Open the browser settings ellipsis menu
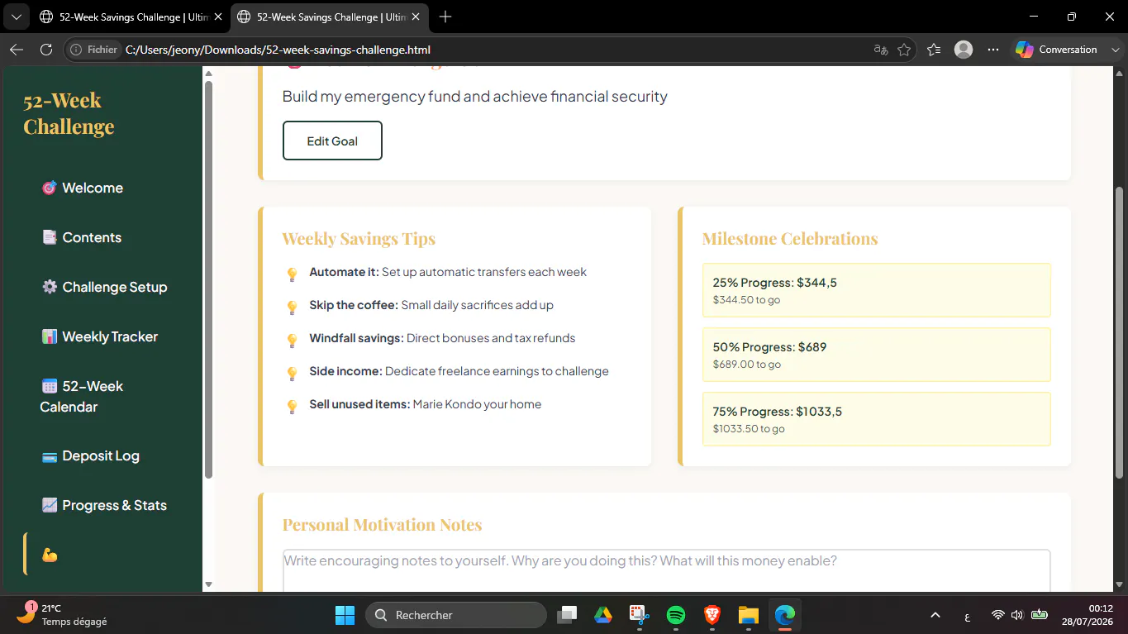Viewport: 1128px width, 634px height. point(993,50)
